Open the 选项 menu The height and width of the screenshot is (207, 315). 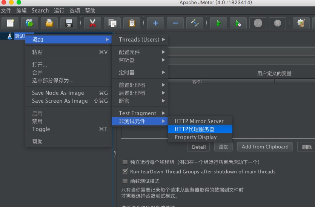[x=75, y=11]
